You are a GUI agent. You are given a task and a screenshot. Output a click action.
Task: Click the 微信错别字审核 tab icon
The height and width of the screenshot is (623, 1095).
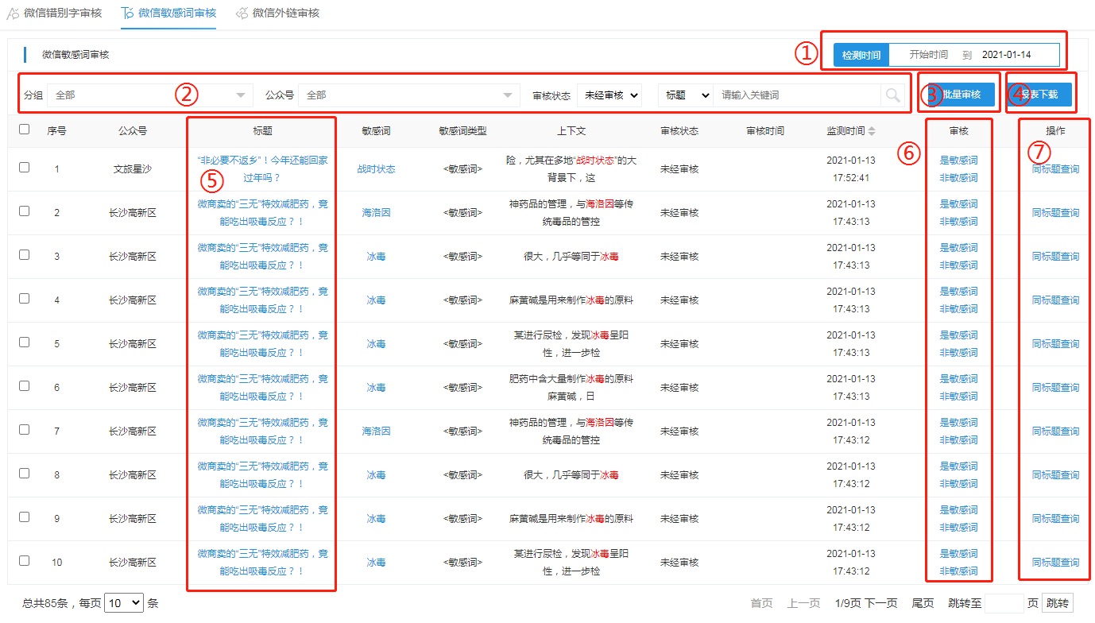(x=13, y=13)
